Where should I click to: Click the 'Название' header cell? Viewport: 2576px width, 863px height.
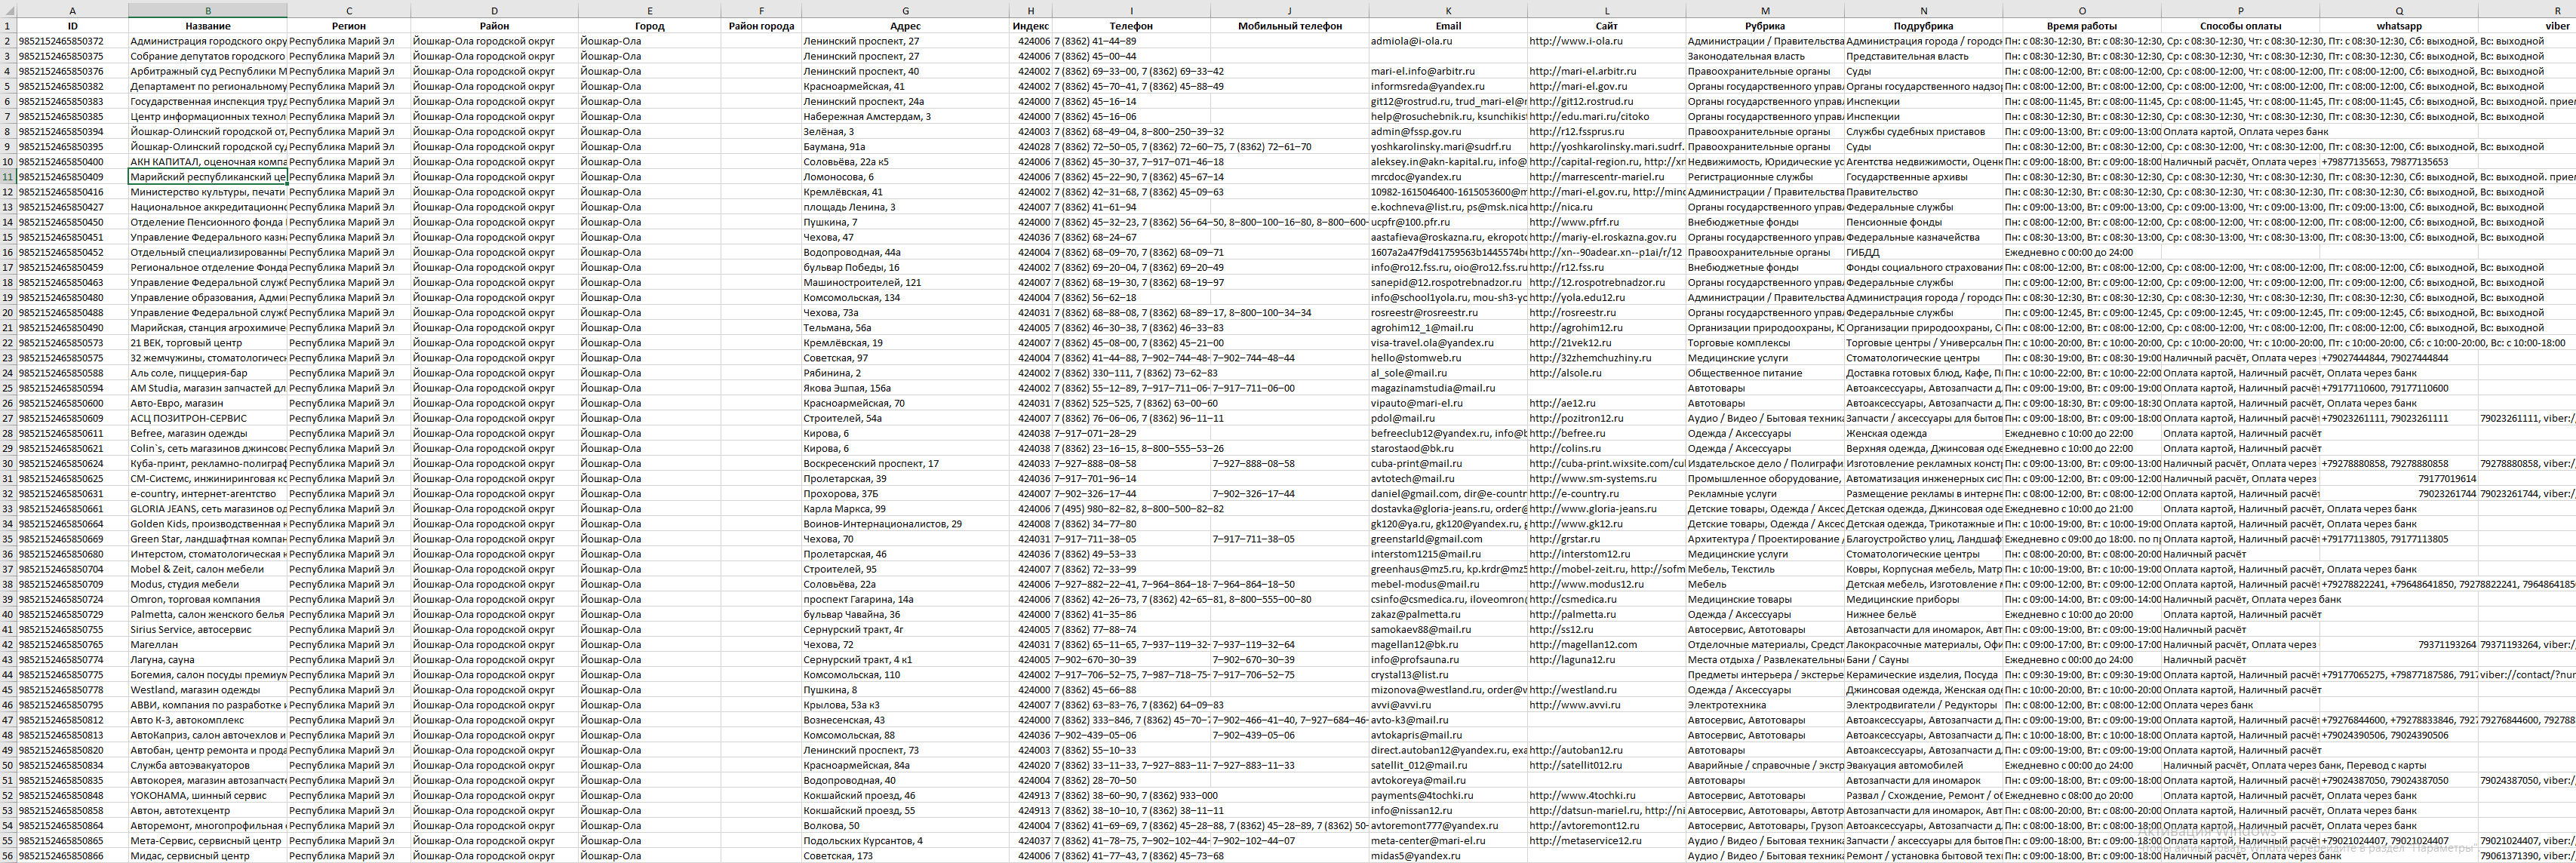pos(208,26)
